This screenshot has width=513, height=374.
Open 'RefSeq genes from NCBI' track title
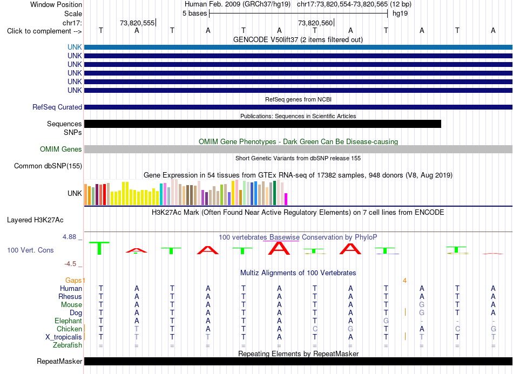tap(298, 99)
